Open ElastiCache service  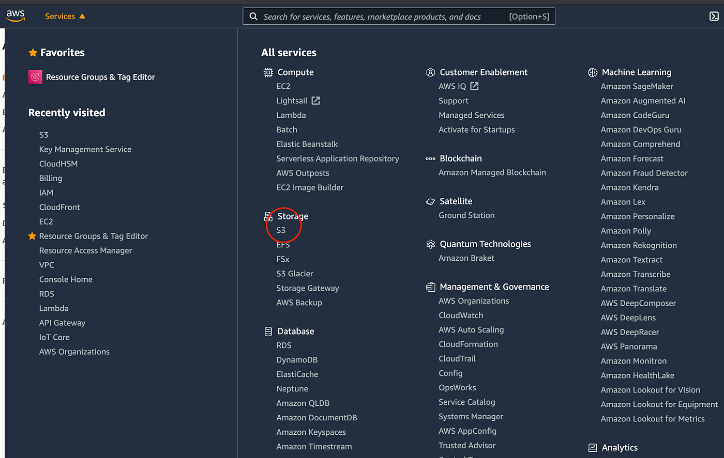(x=297, y=374)
